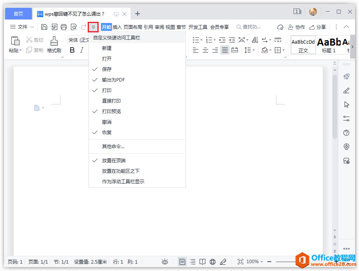Viewport: 359px width, 271px height.
Task: Increase paragraph indent icon
Action: pyautogui.click(x=232, y=40)
